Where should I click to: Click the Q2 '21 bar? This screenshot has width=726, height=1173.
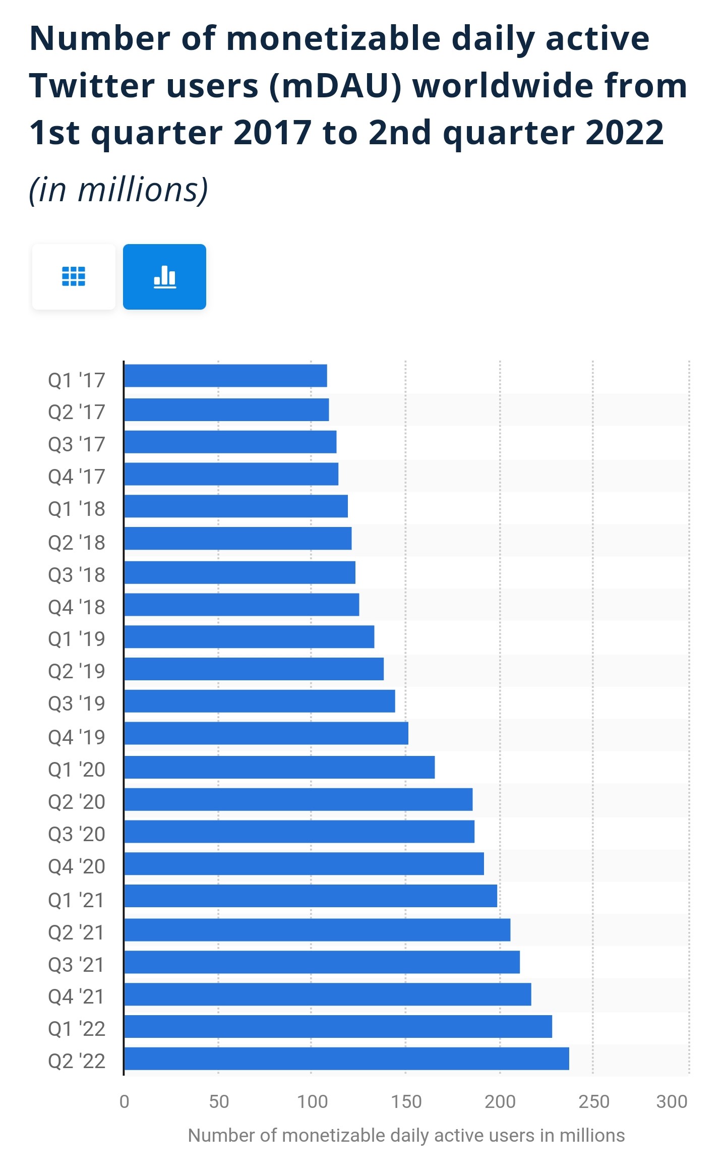(317, 929)
